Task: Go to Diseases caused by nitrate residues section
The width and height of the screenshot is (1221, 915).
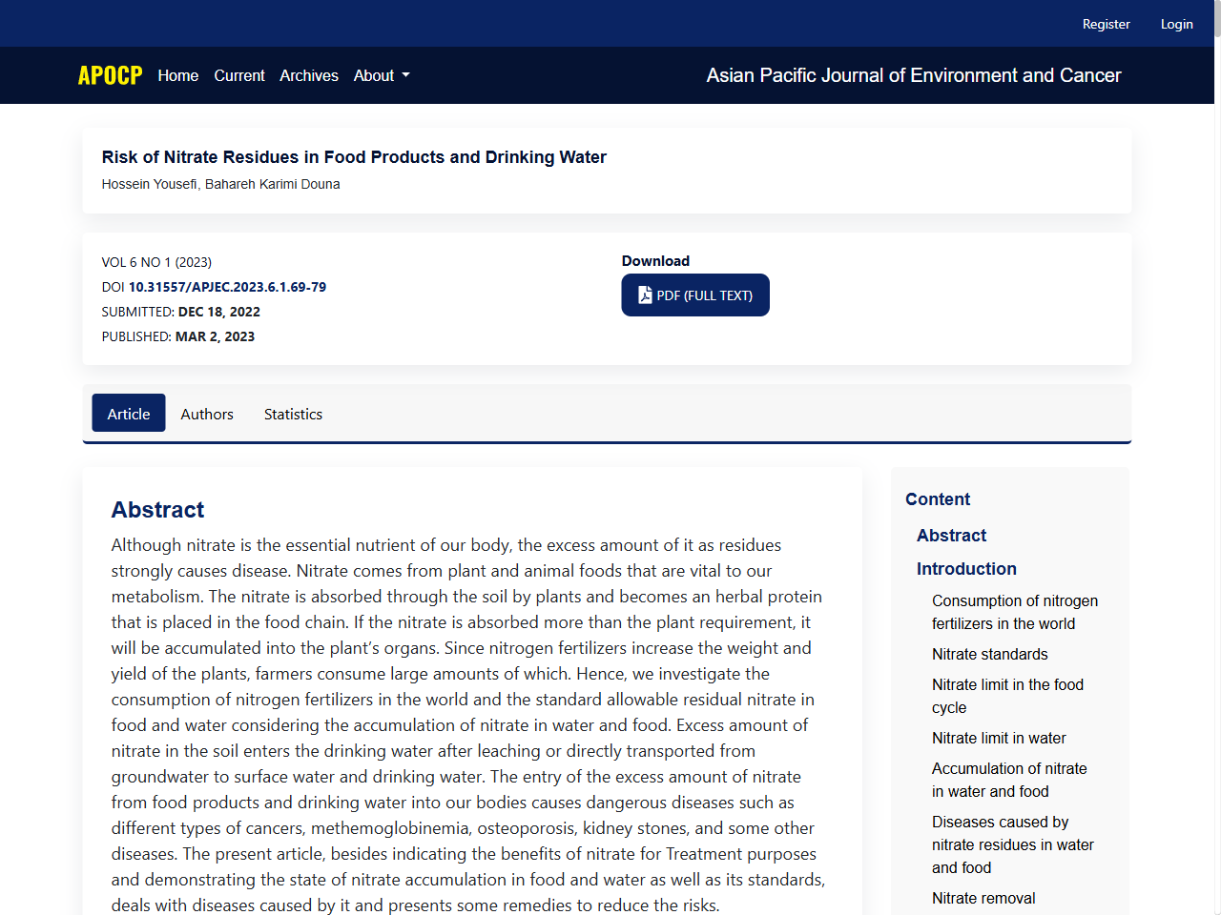Action: click(x=1013, y=844)
